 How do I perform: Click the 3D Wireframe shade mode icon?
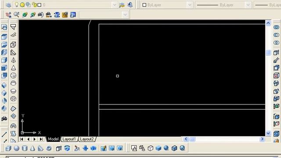142,148
